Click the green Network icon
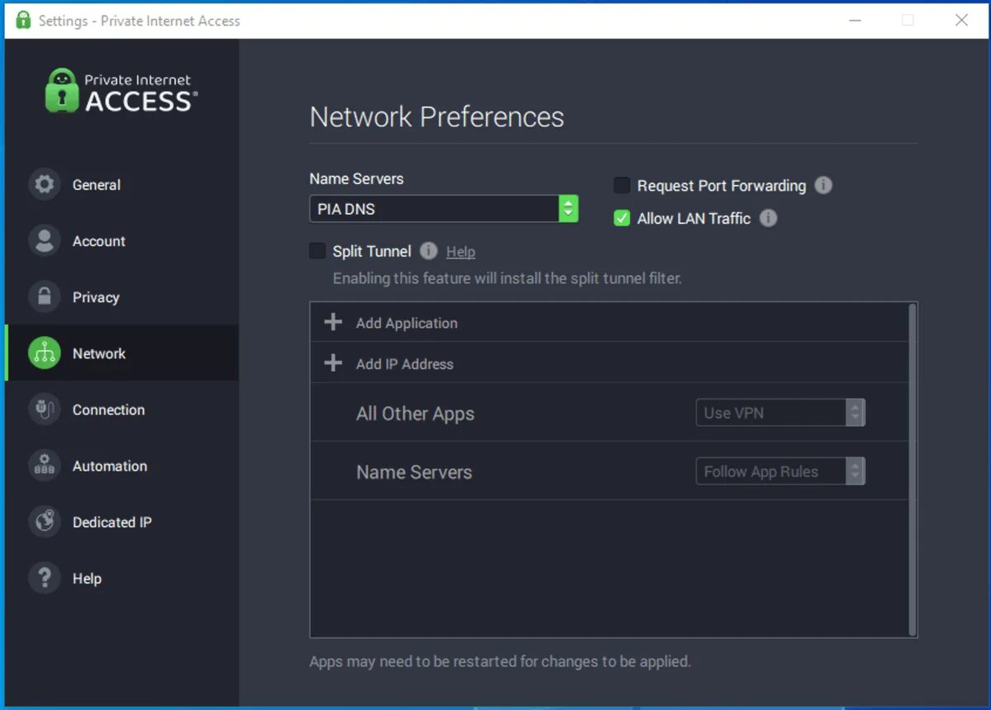 pos(44,353)
